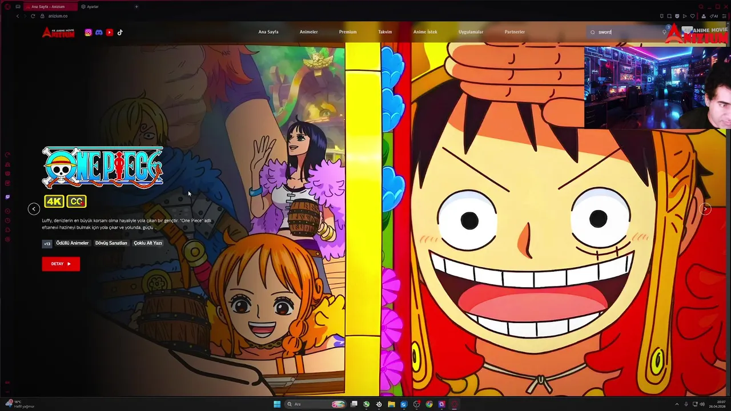Image resolution: width=731 pixels, height=411 pixels.
Task: Click the One Piece title logo
Action: [103, 167]
